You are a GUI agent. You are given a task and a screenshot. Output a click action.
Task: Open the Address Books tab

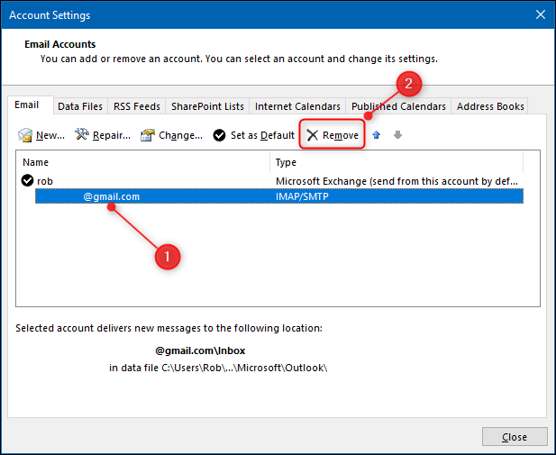[x=490, y=106]
